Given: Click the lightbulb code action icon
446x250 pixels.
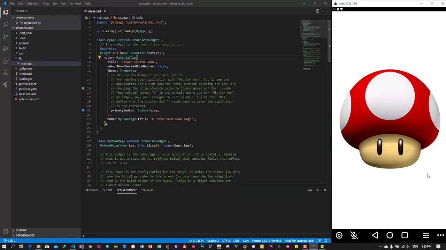Looking at the screenshot, I should click(x=99, y=57).
